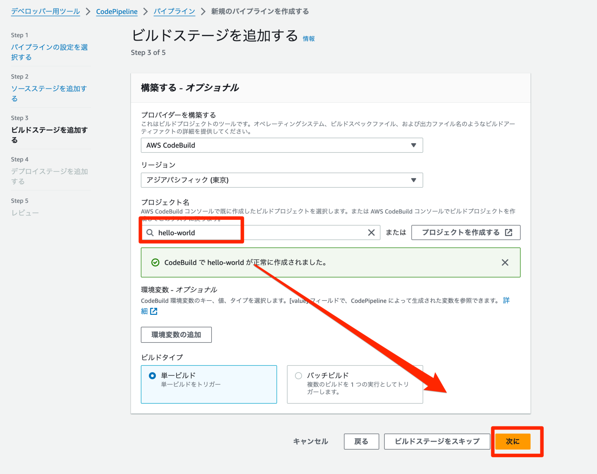Click the 次に button
Screen dimensions: 597x474
[513, 441]
